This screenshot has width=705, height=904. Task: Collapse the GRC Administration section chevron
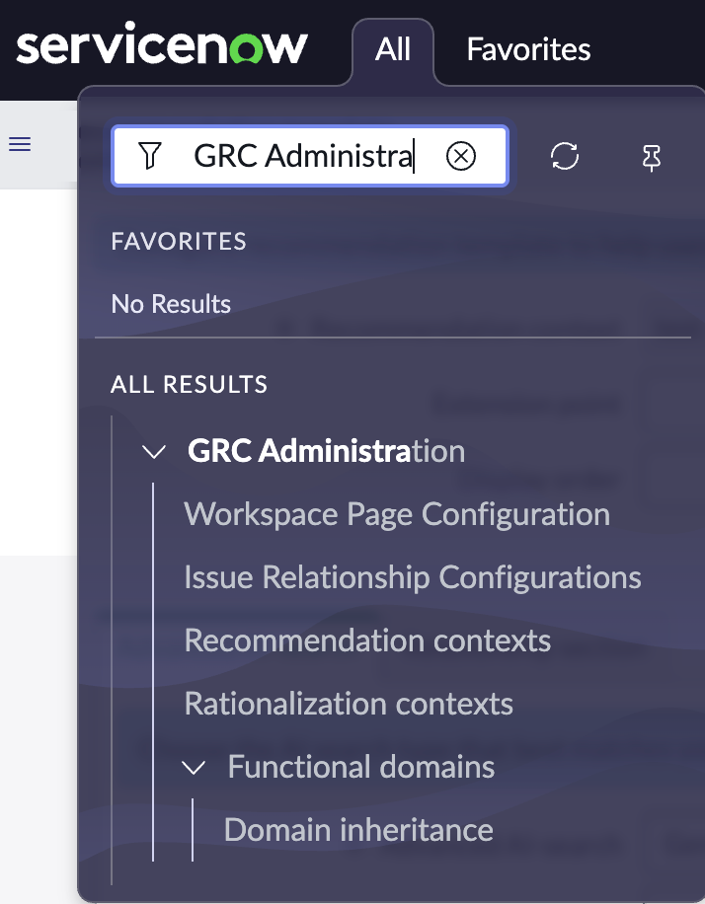[x=154, y=451]
